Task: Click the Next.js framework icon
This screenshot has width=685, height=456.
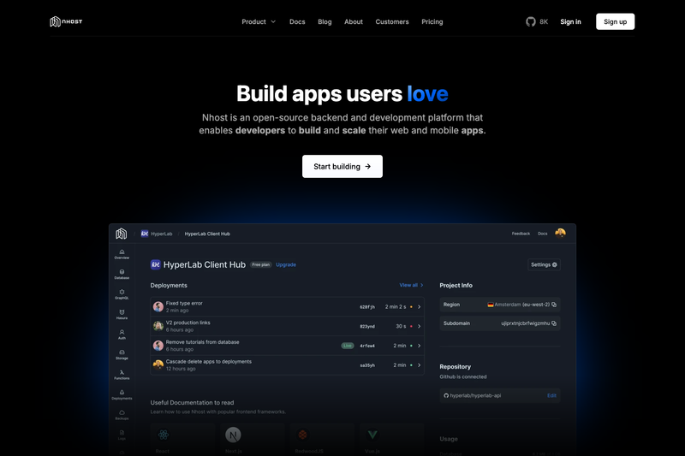Action: tap(233, 435)
